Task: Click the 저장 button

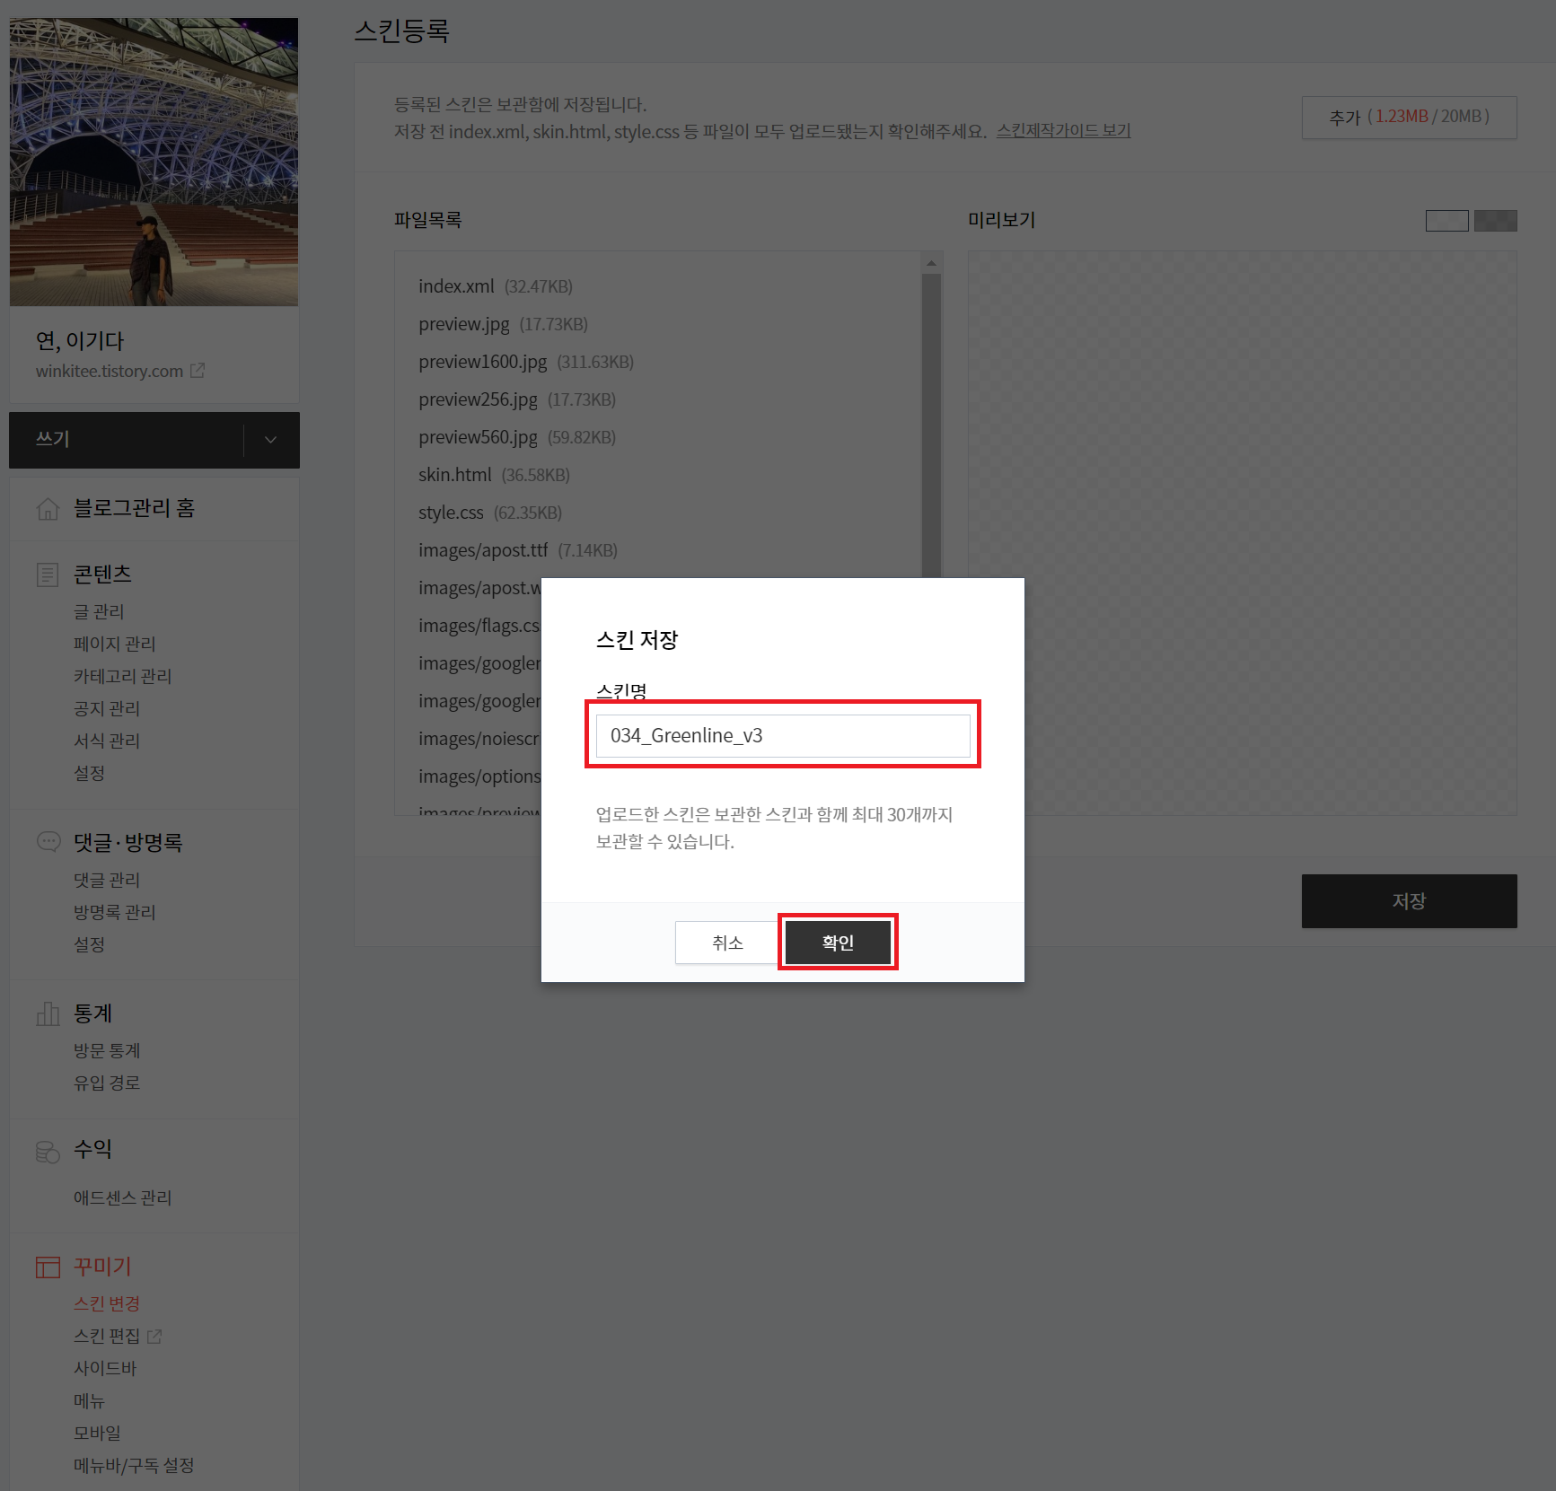Action: [x=1409, y=901]
